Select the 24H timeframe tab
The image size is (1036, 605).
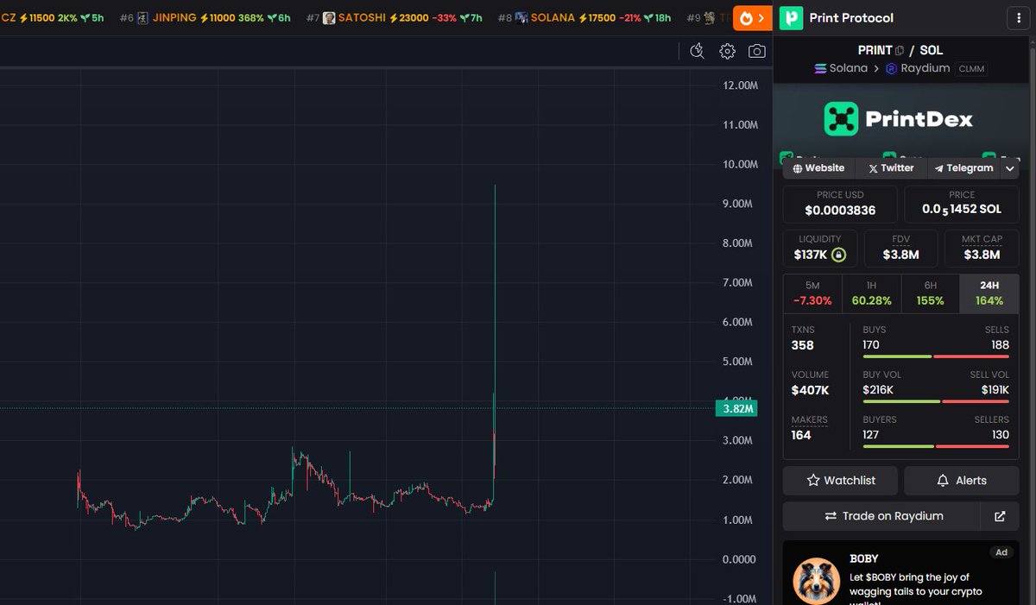[x=989, y=293]
